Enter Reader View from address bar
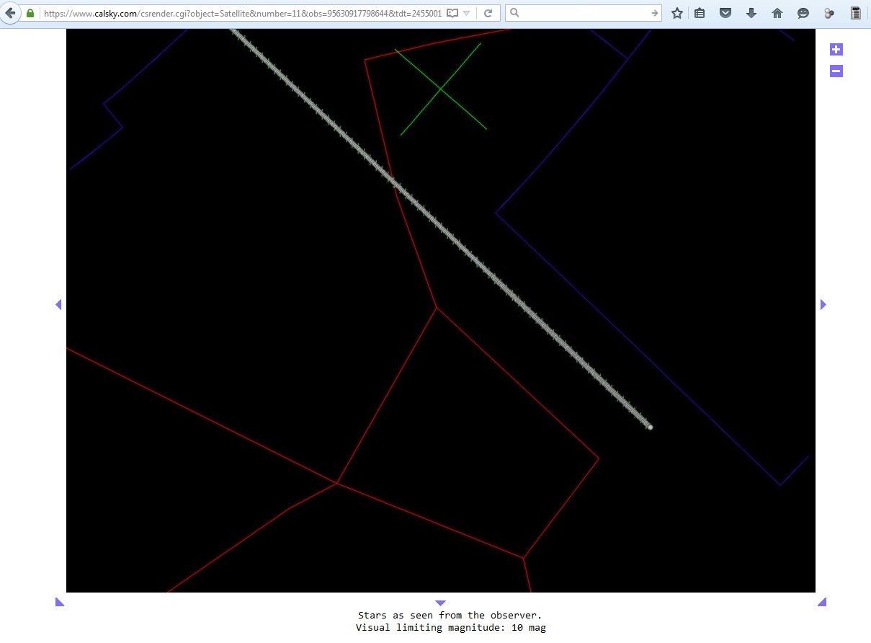 pos(452,13)
